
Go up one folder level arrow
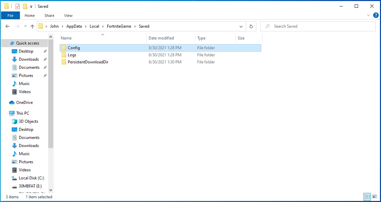click(32, 26)
